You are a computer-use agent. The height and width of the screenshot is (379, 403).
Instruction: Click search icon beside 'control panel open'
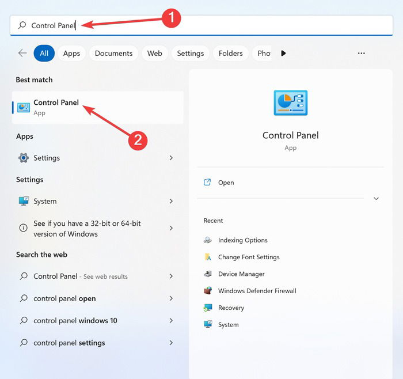pos(24,298)
